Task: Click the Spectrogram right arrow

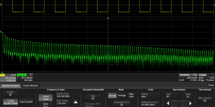Action: point(190,103)
